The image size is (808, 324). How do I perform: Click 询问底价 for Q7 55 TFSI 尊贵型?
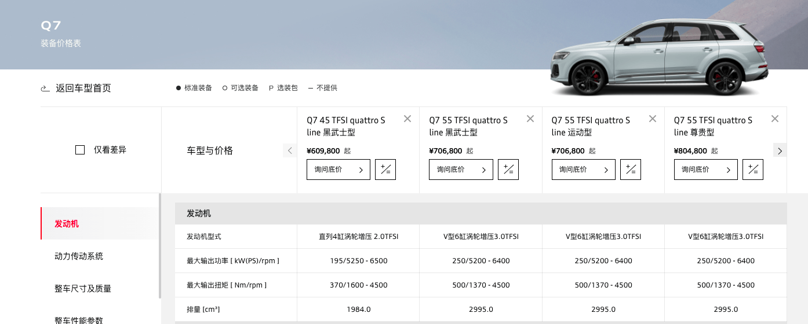[x=705, y=170]
